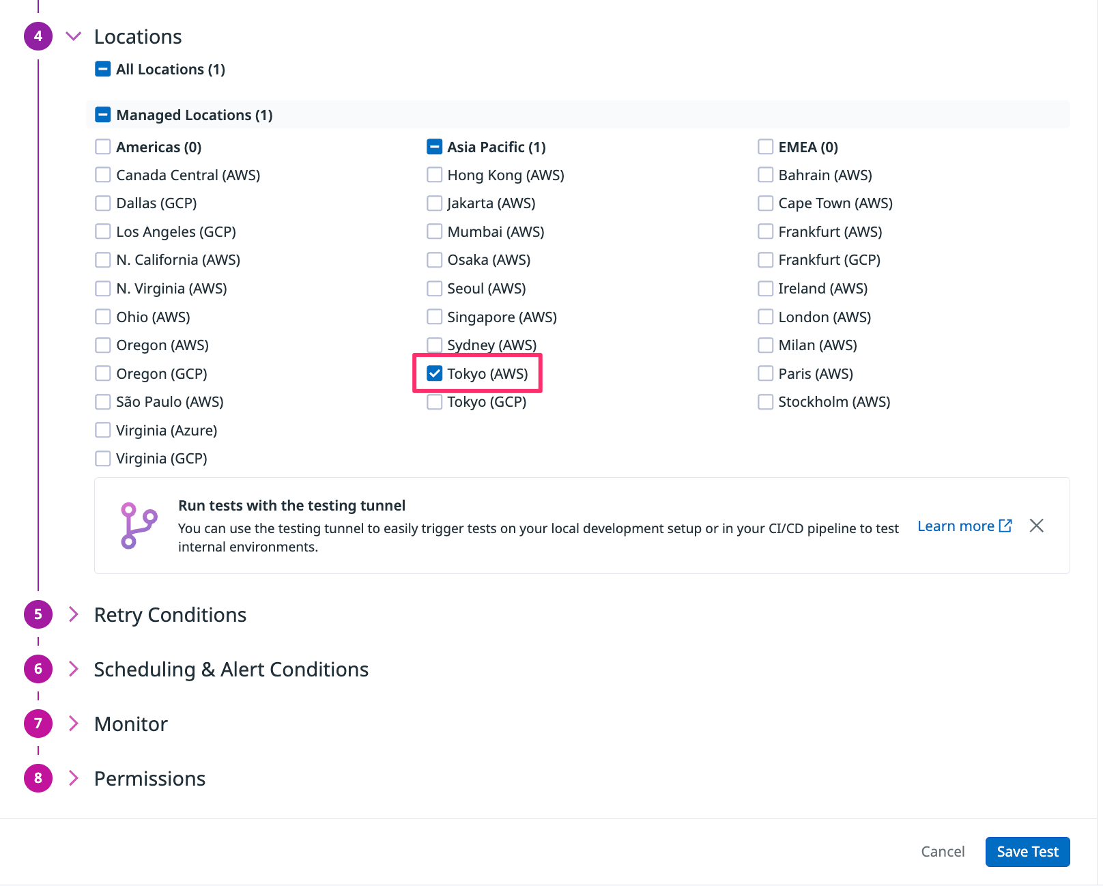The image size is (1103, 886).
Task: Select all Americas locations checkbox
Action: [103, 147]
